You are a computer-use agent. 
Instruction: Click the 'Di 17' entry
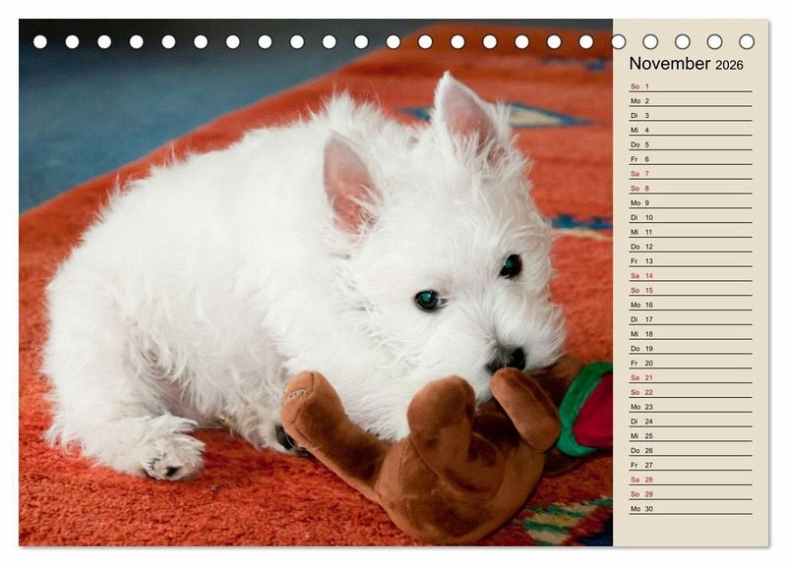(691, 318)
